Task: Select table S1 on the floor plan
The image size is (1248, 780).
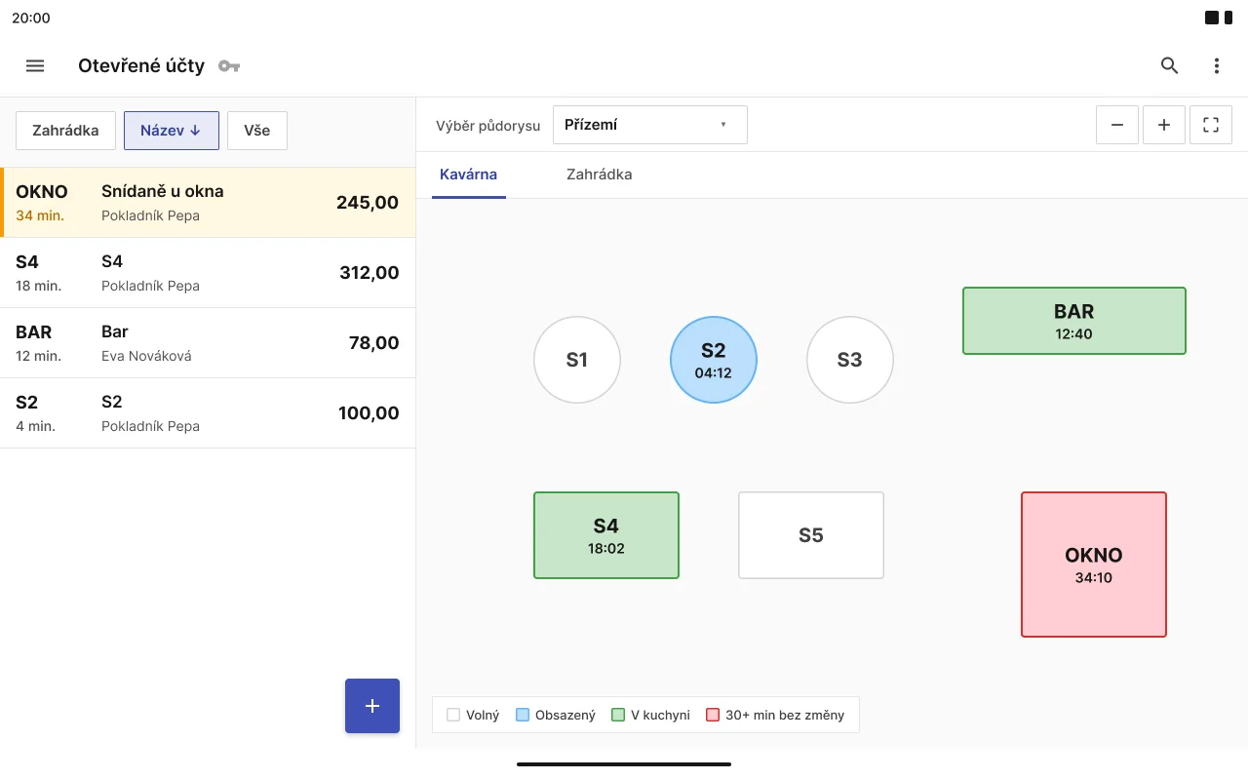Action: [577, 360]
